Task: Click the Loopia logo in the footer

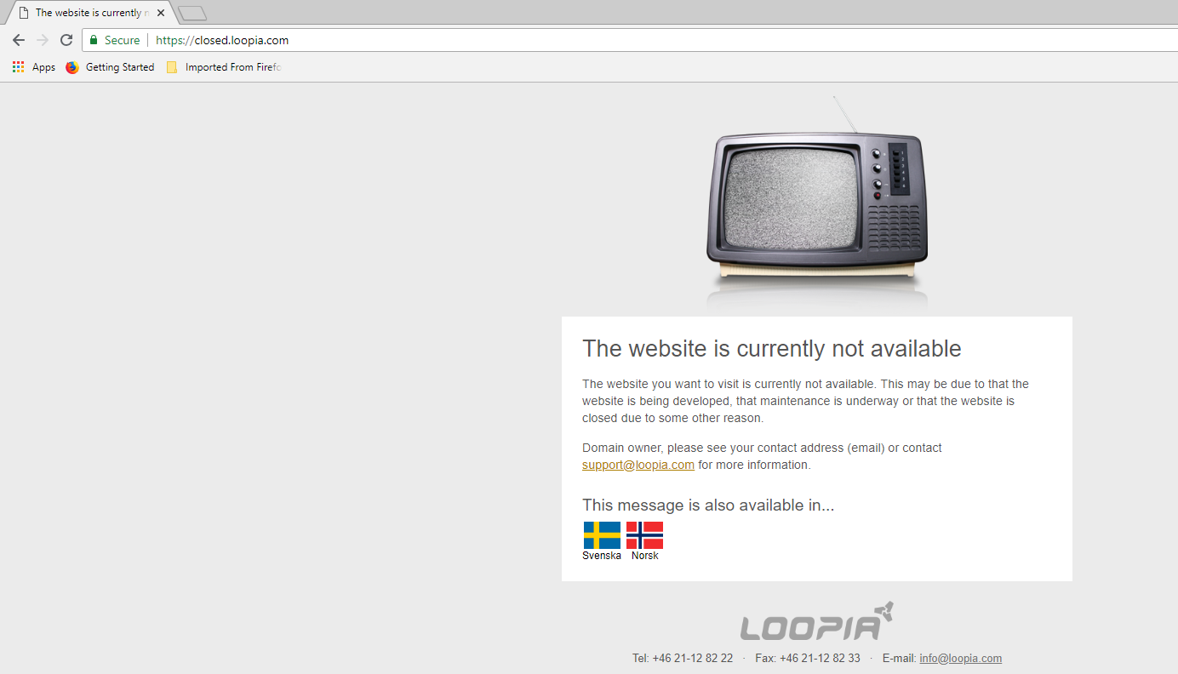Action: point(817,621)
